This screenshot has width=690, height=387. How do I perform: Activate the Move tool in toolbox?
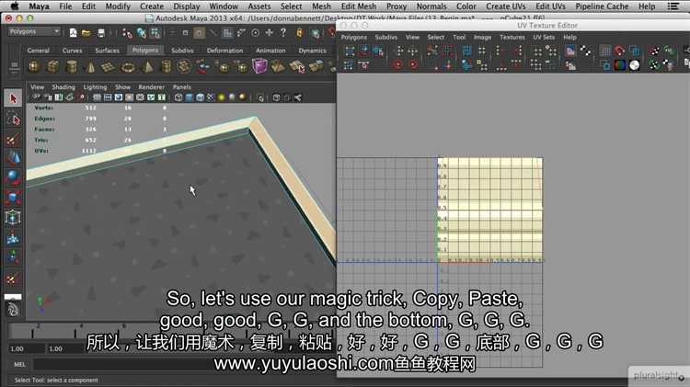pyautogui.click(x=13, y=158)
